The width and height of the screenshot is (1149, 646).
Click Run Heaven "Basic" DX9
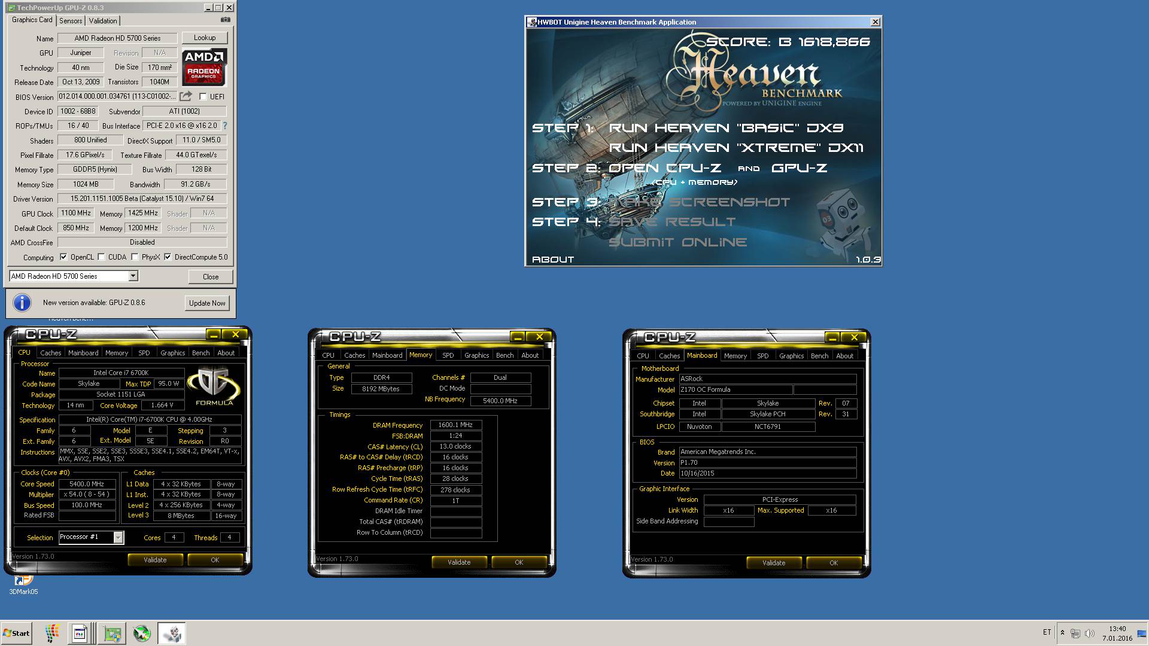pyautogui.click(x=726, y=128)
